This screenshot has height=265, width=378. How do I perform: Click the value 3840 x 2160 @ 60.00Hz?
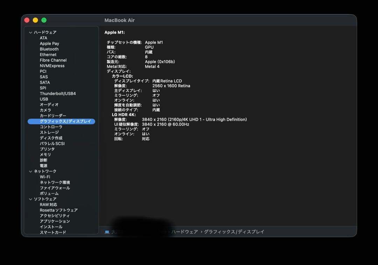tap(165, 124)
